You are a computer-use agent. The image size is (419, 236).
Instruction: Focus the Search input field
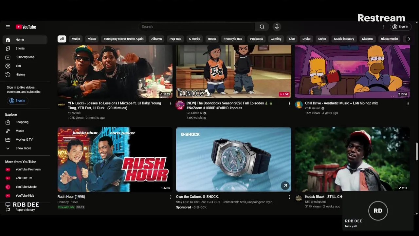pyautogui.click(x=197, y=27)
